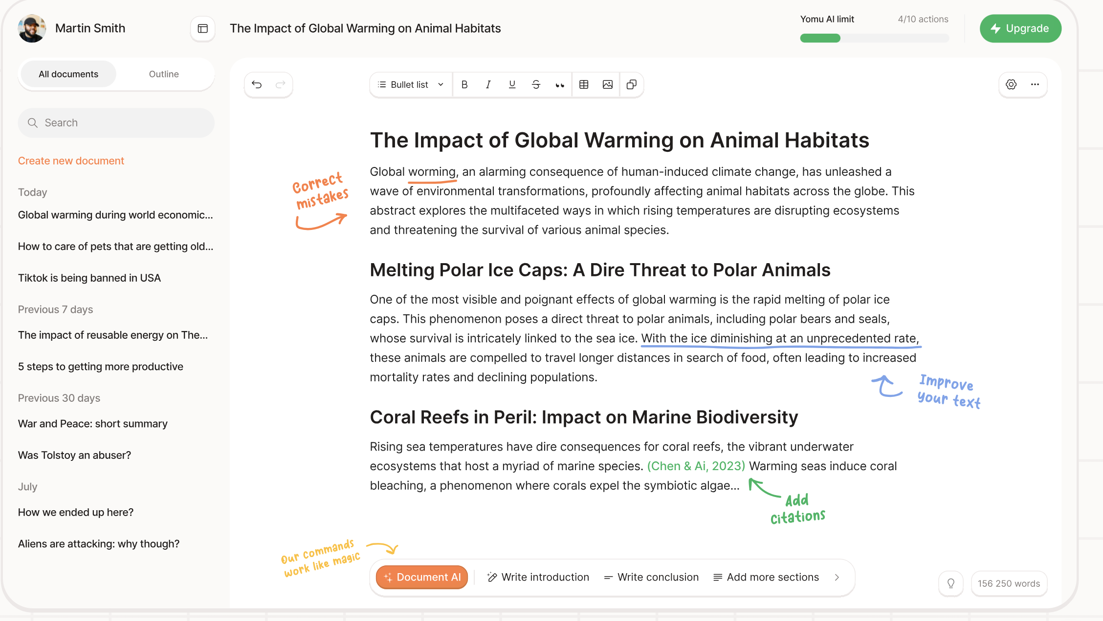1103x621 pixels.
Task: Click the copy/duplicate icon in the toolbar
Action: (632, 84)
